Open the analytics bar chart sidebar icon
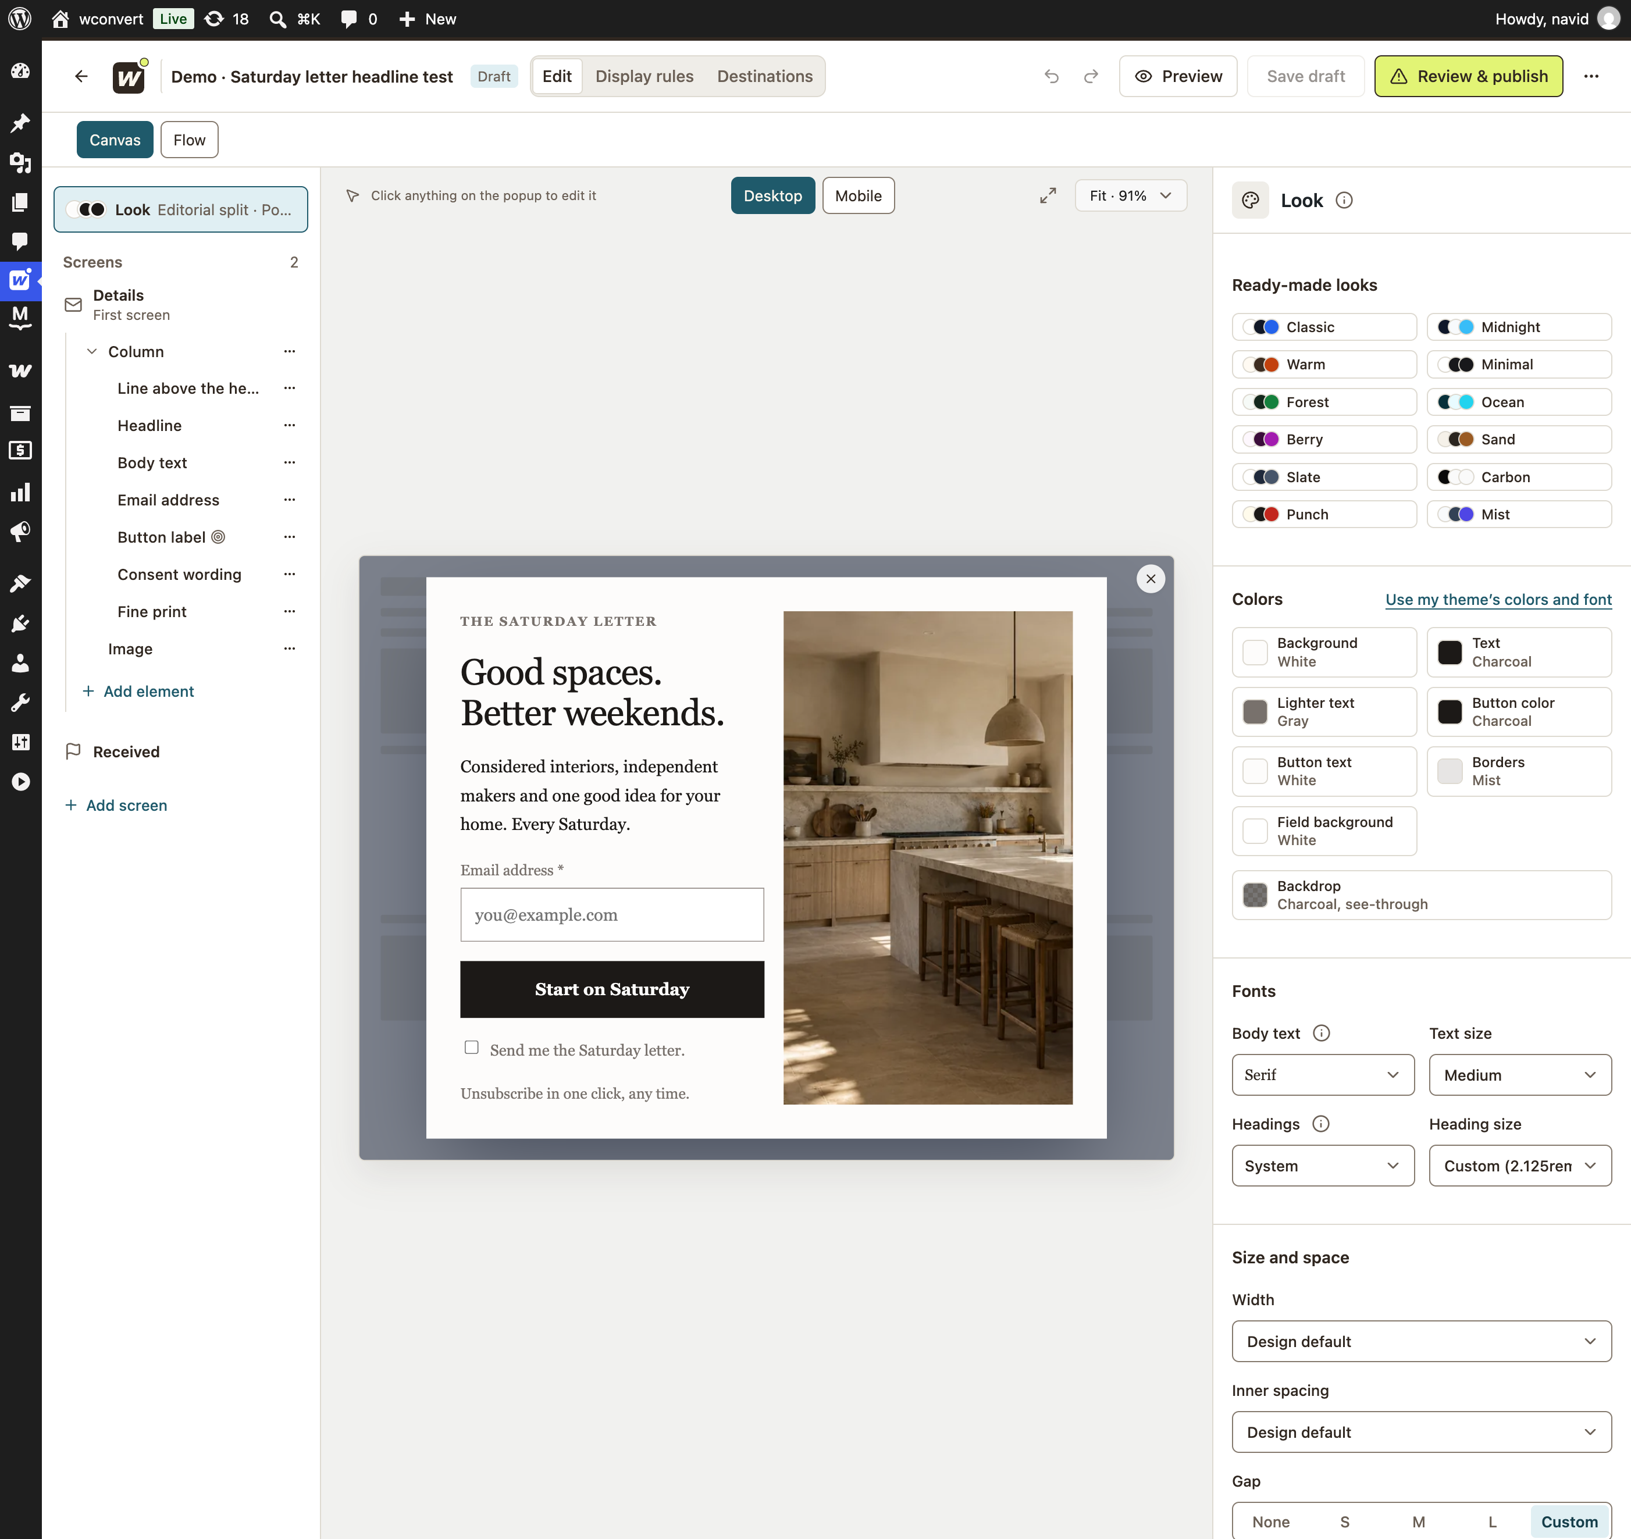This screenshot has width=1631, height=1539. (20, 492)
